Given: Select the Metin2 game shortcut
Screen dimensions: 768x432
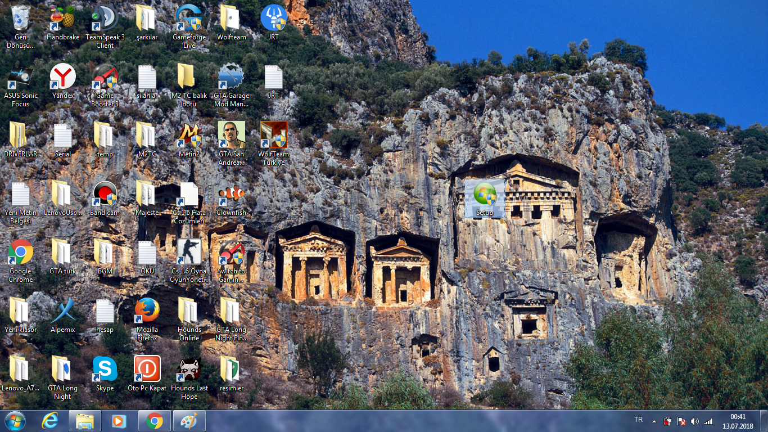Looking at the screenshot, I should 189,140.
